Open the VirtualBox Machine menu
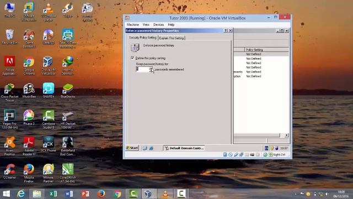The width and height of the screenshot is (353, 199). click(x=132, y=24)
